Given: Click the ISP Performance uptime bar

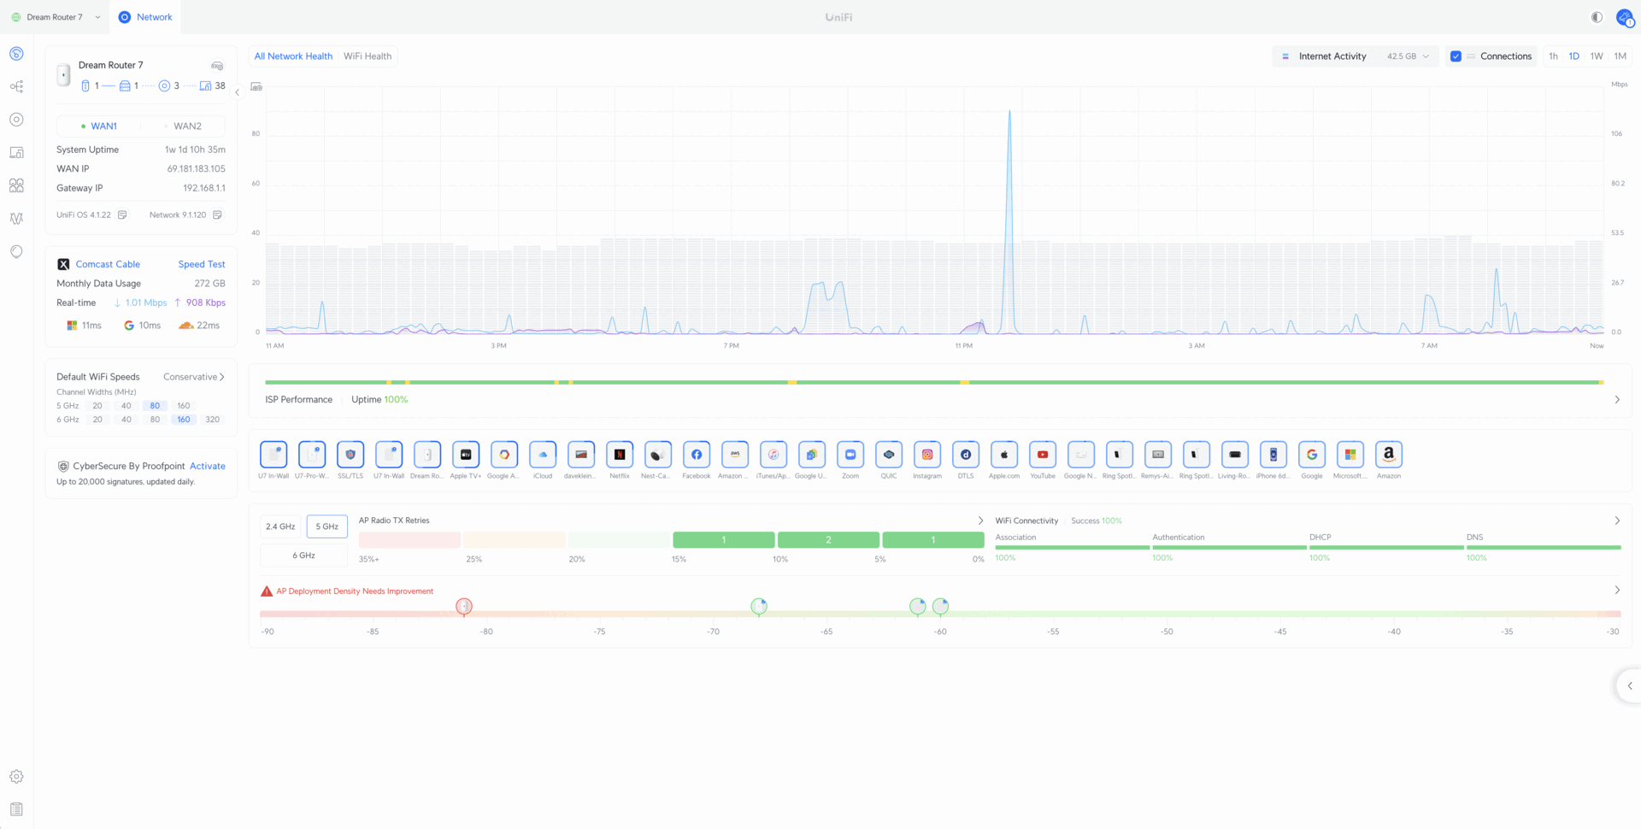Looking at the screenshot, I should (934, 382).
